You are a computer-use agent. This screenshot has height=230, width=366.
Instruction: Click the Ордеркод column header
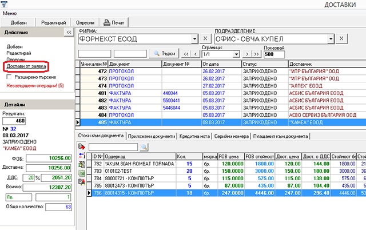tap(140, 156)
